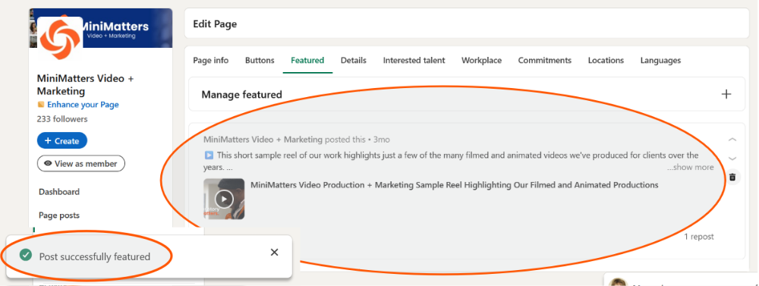Click the 1 repost count

(698, 237)
